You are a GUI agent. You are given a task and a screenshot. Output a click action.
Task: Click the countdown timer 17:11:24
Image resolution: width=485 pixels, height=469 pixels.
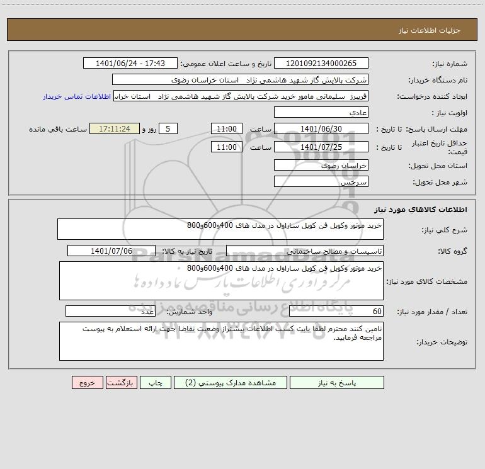coord(115,128)
